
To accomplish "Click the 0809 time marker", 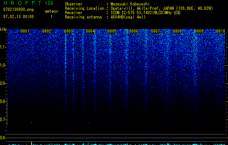I will (x=199, y=31).
